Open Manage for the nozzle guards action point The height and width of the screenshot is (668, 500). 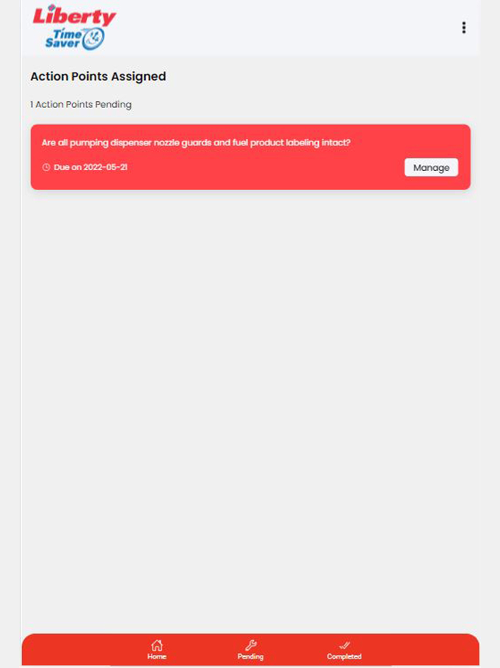click(431, 167)
